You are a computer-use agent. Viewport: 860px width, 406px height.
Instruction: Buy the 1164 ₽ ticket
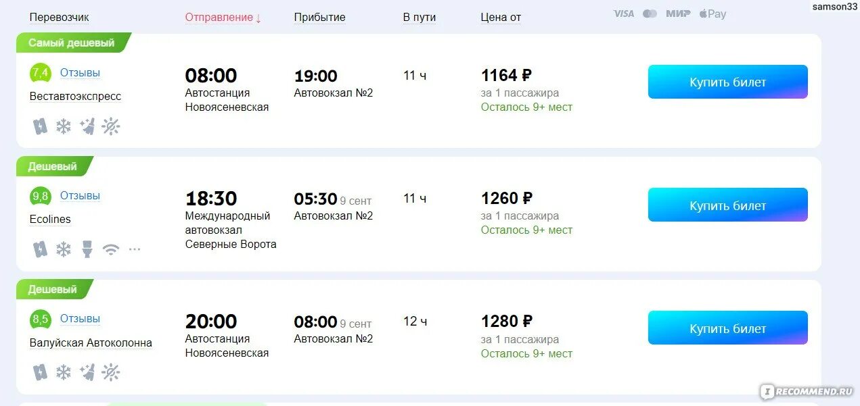(x=727, y=82)
